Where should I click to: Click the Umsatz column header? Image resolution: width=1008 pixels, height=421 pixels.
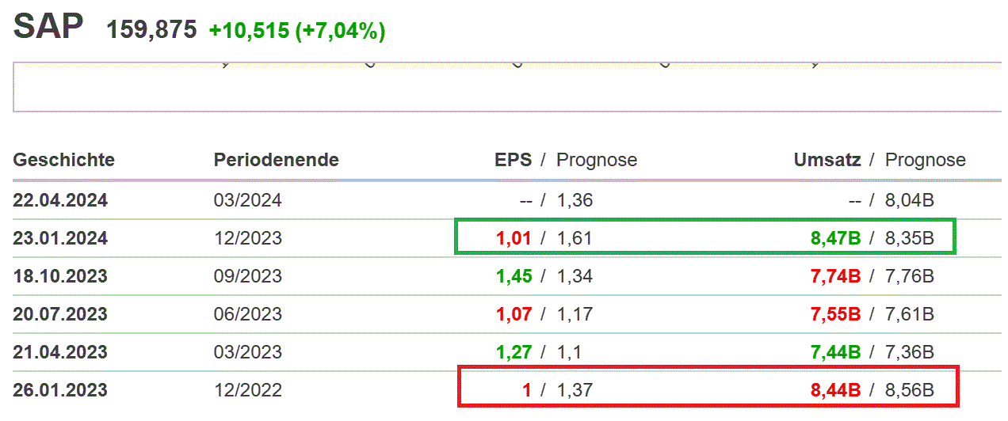click(x=827, y=160)
